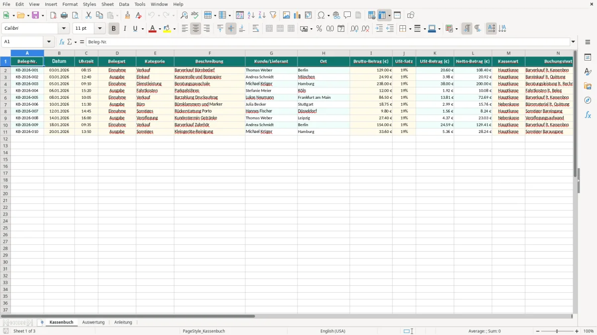Click zoom in plus button
This screenshot has height=335, width=597.
[x=577, y=331]
